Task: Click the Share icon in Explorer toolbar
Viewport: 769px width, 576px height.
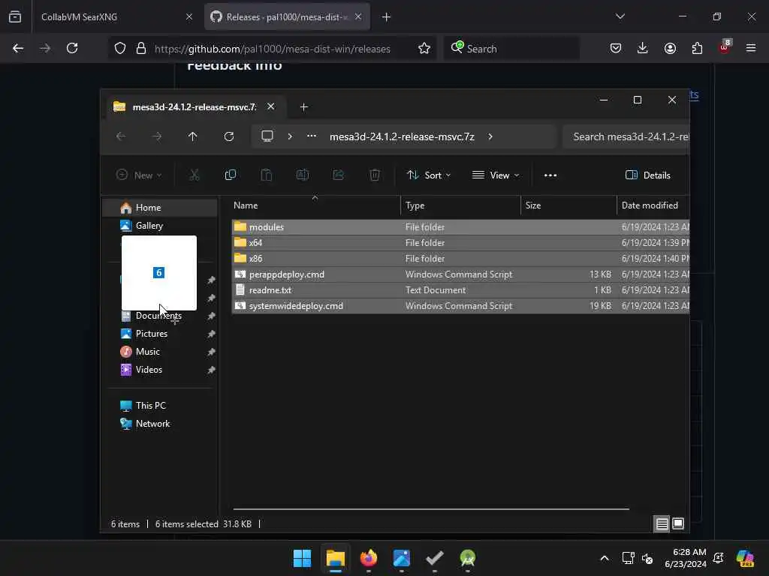Action: click(x=339, y=175)
